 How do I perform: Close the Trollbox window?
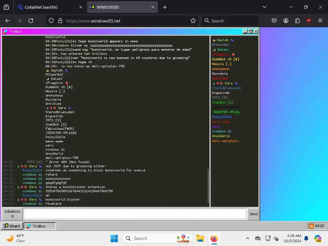coord(256,32)
